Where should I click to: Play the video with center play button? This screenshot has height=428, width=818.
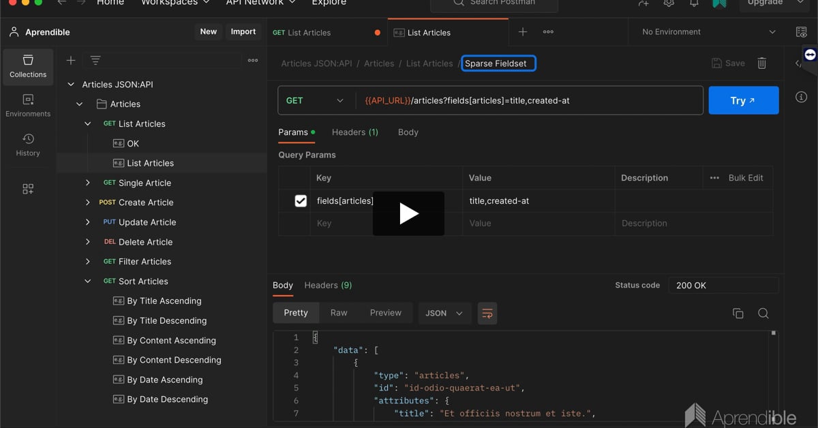(408, 214)
